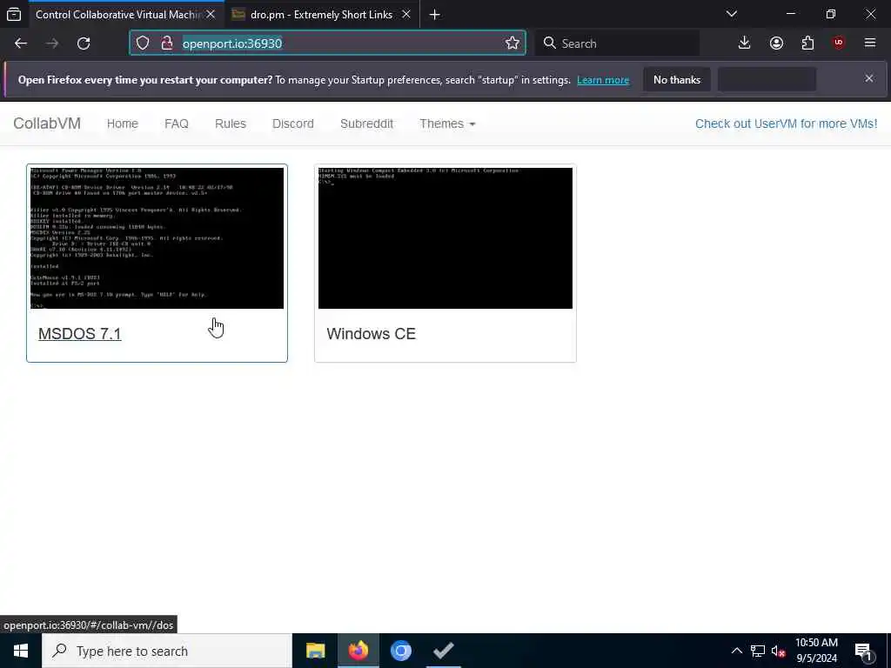The image size is (891, 668).
Task: Open Firefox account icon
Action: coord(776,43)
